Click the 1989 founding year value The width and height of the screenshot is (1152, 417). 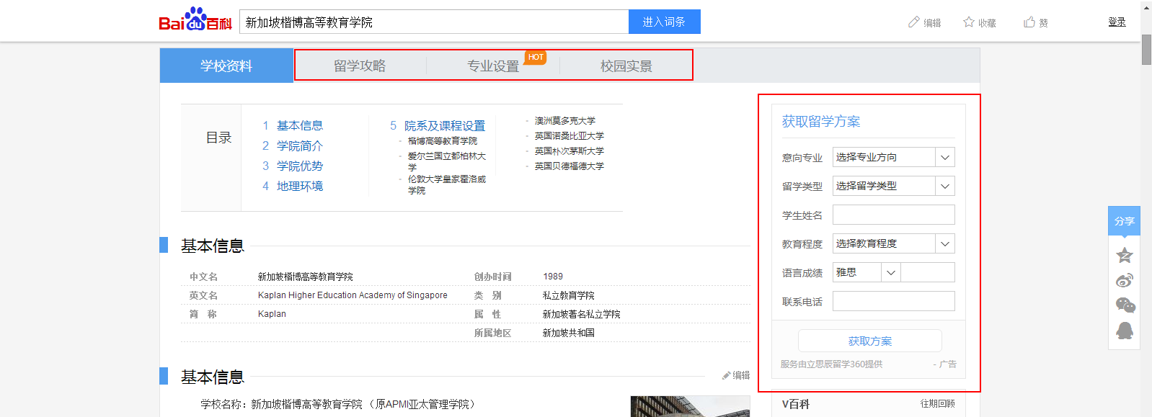pyautogui.click(x=553, y=277)
